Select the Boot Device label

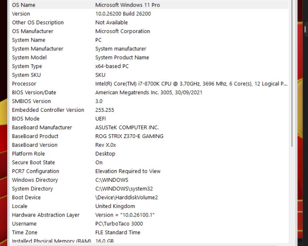point(26,197)
